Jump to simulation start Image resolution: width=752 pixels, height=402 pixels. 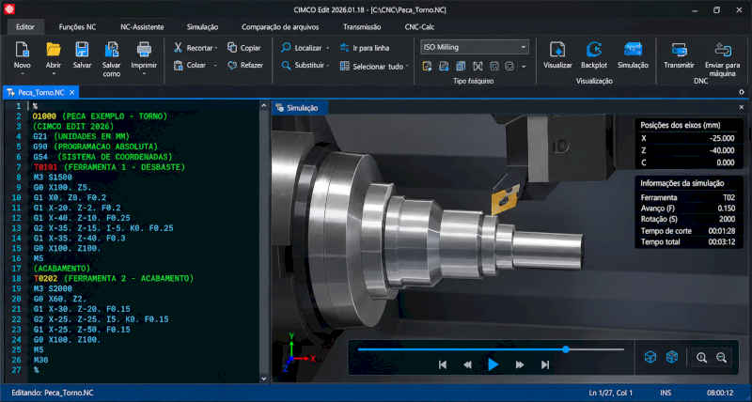tap(443, 364)
